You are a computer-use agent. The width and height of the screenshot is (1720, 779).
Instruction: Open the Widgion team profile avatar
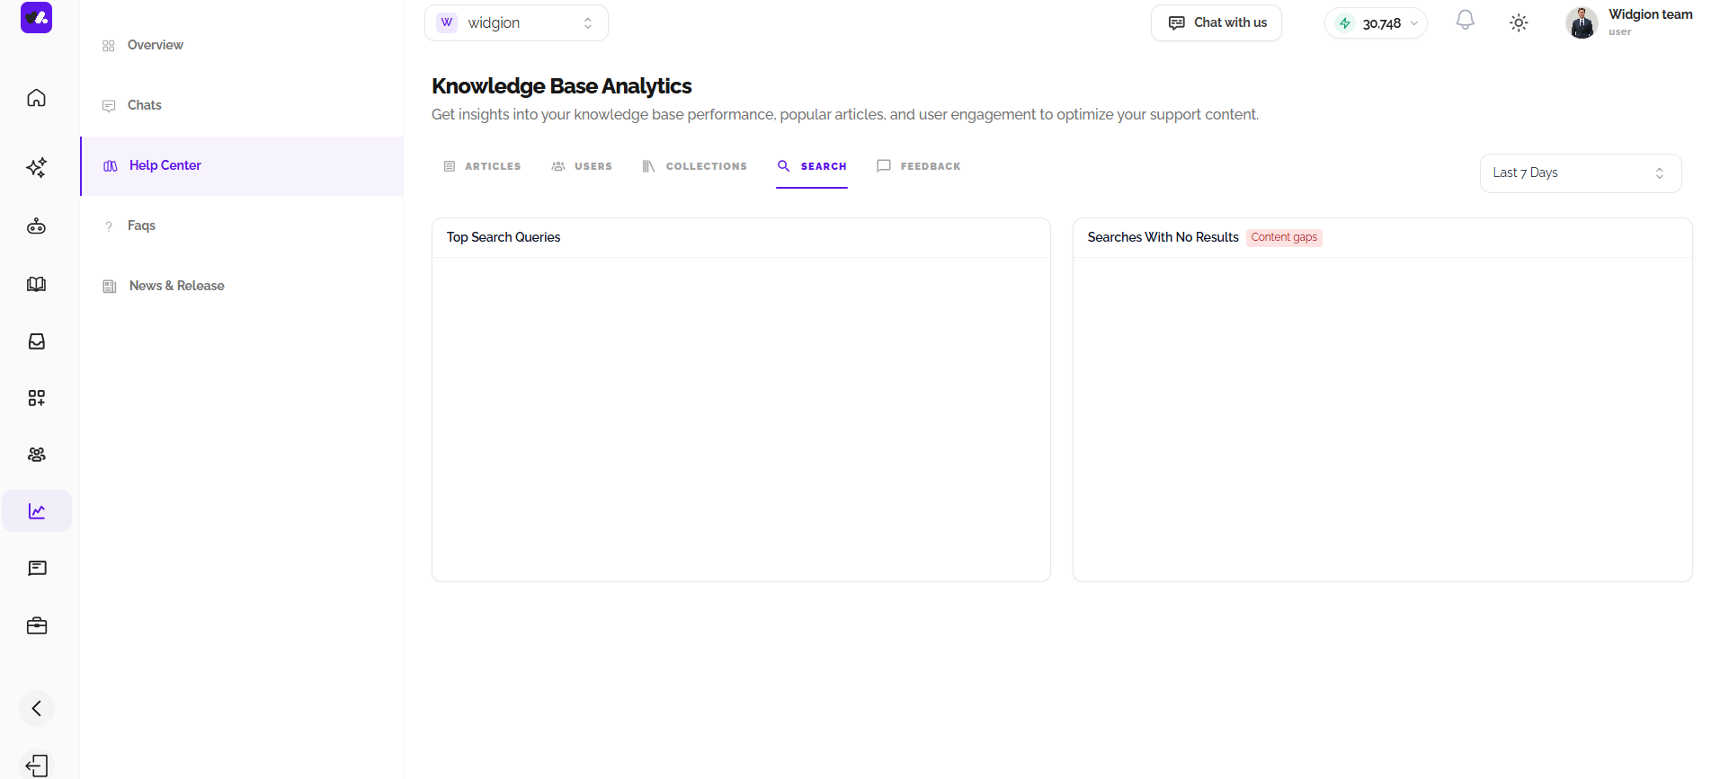1582,22
